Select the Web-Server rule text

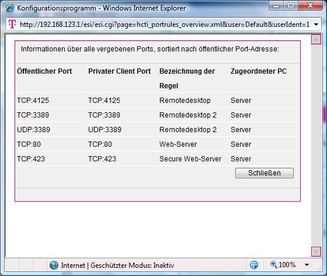pyautogui.click(x=178, y=144)
